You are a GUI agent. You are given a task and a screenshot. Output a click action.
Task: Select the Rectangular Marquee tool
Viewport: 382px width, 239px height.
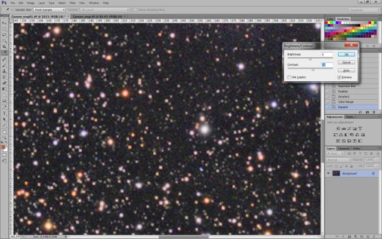[4, 28]
